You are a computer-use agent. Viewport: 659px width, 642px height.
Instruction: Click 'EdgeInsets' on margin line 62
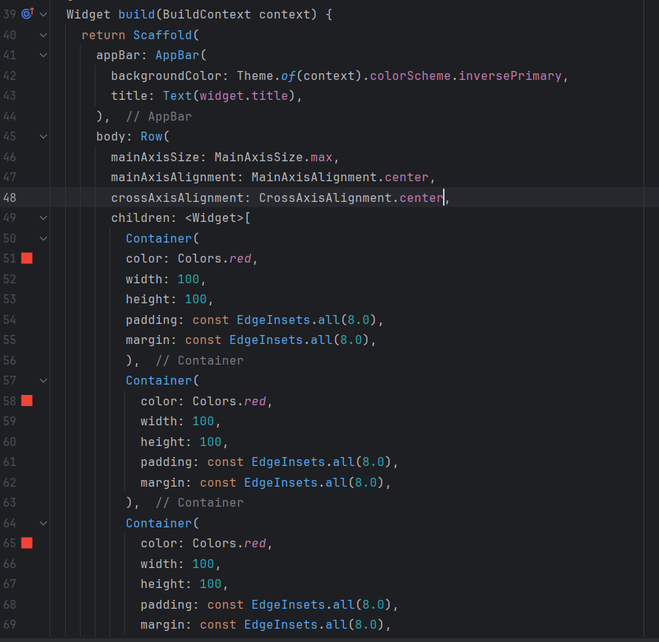tap(281, 483)
